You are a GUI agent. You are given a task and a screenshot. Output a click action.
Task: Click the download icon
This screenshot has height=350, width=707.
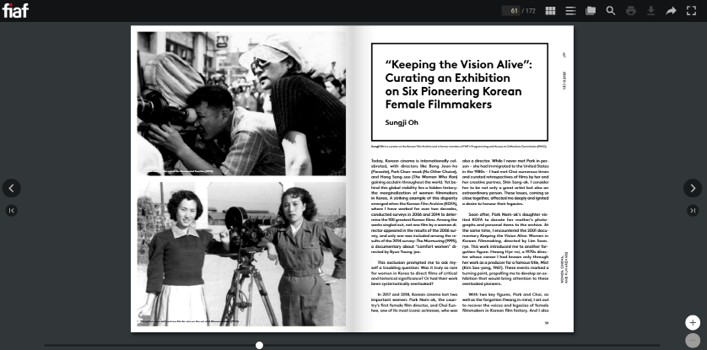coord(650,11)
